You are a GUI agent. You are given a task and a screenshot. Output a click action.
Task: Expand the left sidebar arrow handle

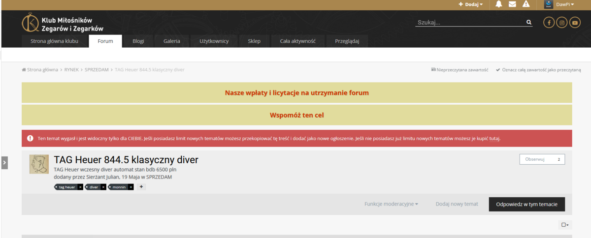[x=4, y=162]
